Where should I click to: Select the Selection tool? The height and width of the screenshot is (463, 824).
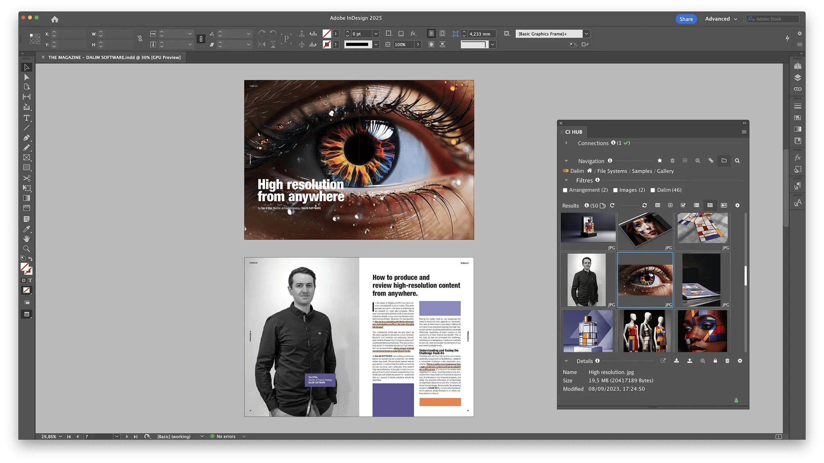[x=27, y=67]
